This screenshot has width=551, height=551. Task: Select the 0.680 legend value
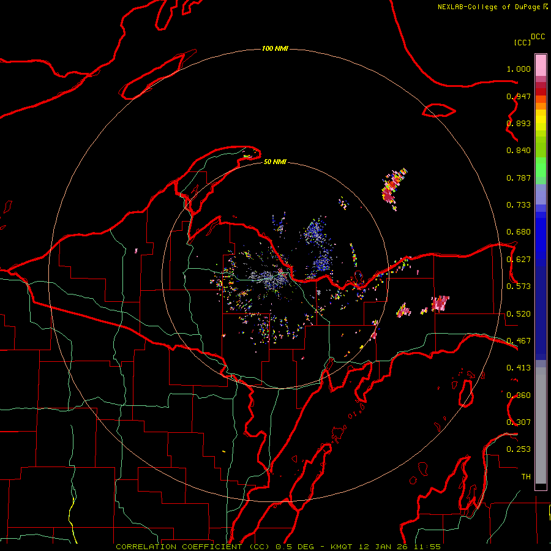point(519,232)
